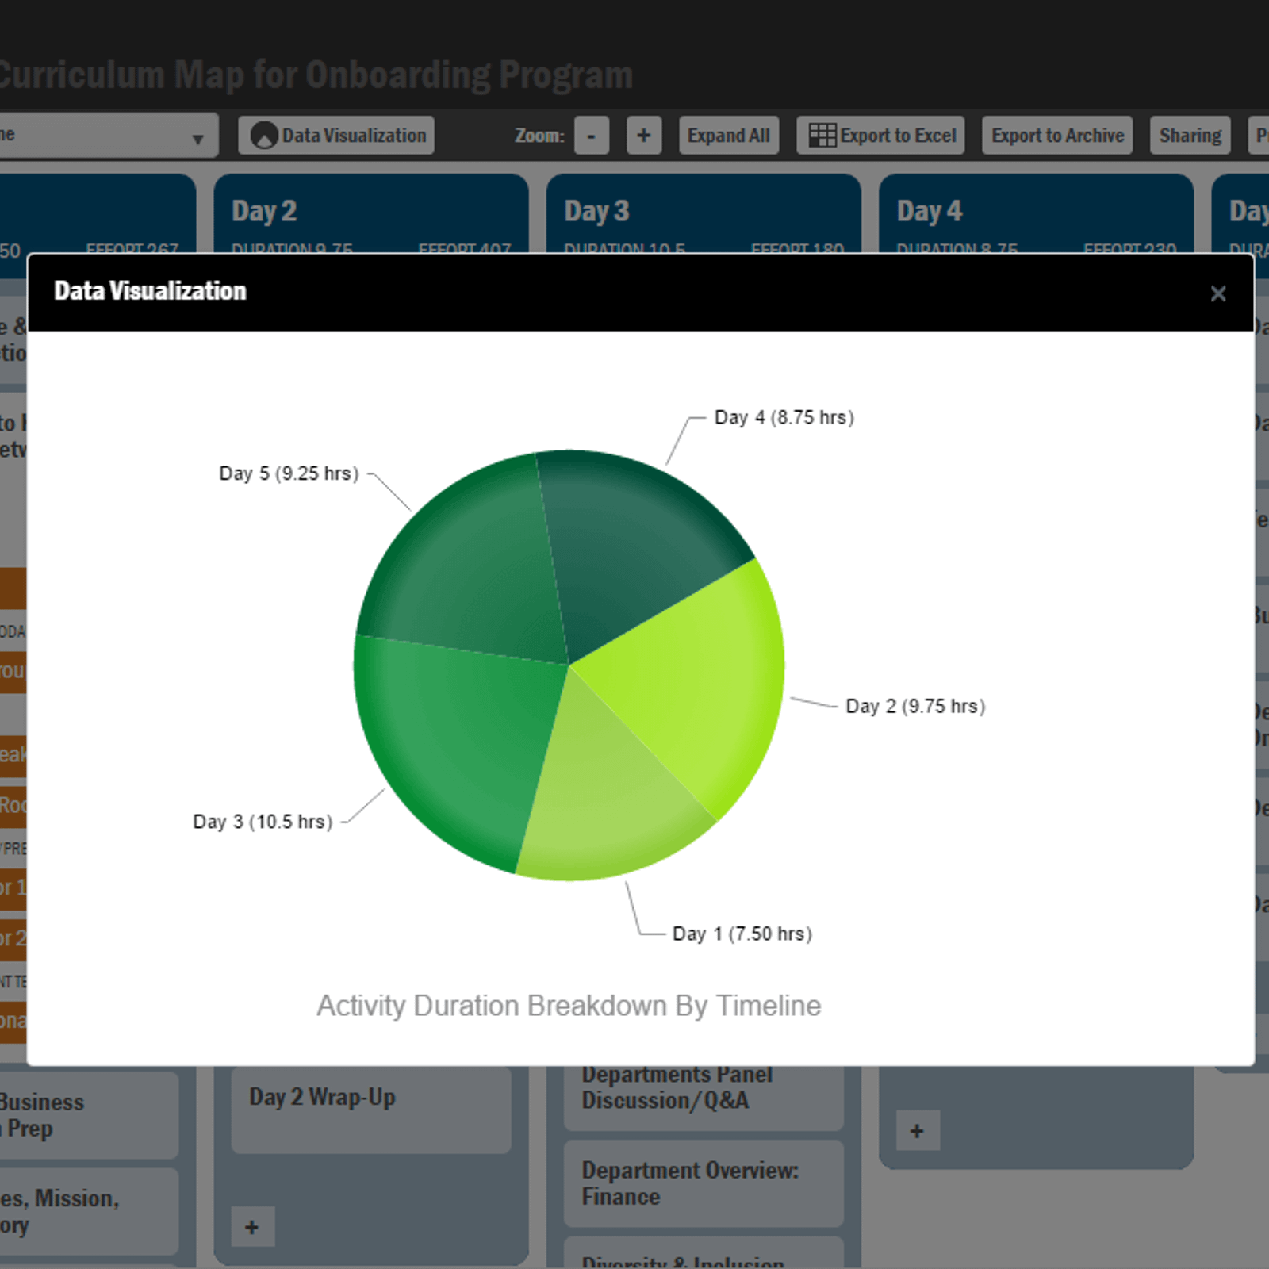The width and height of the screenshot is (1269, 1269).
Task: Close the Data Visualization dialog
Action: (1218, 293)
